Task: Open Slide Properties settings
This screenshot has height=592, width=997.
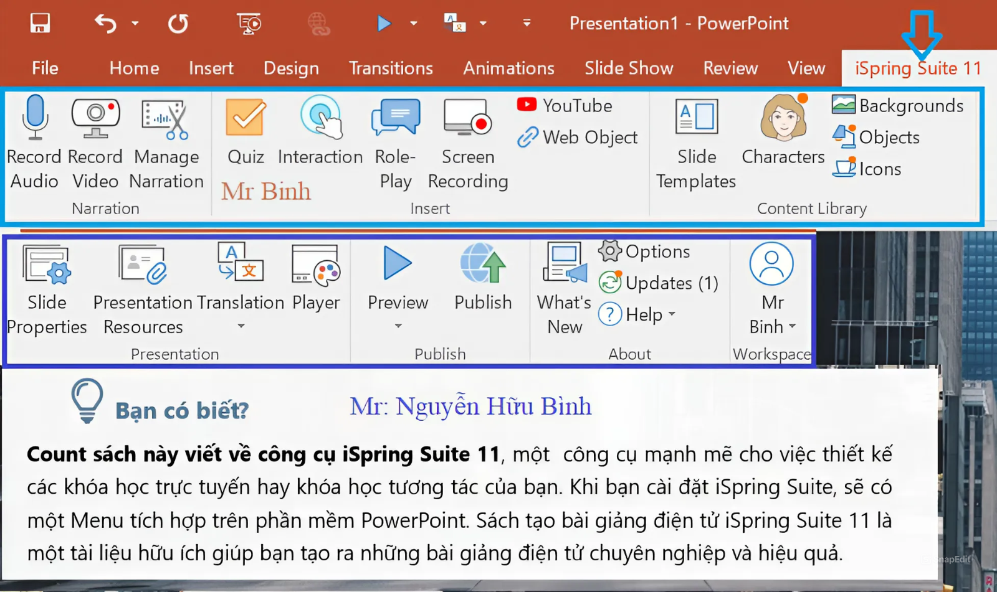Action: (47, 289)
